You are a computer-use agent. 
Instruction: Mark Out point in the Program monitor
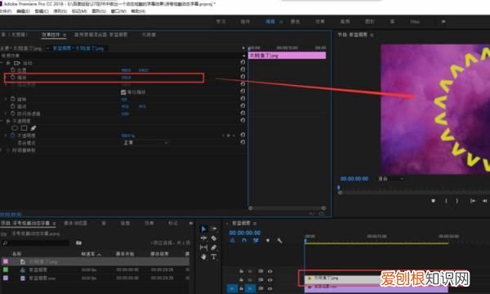click(x=457, y=201)
